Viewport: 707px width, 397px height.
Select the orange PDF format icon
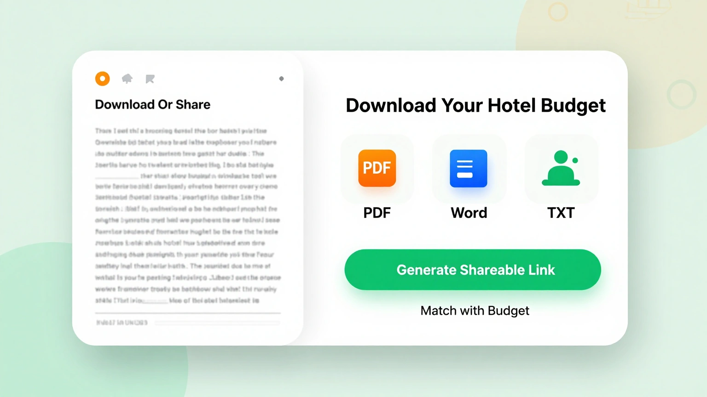pyautogui.click(x=377, y=168)
